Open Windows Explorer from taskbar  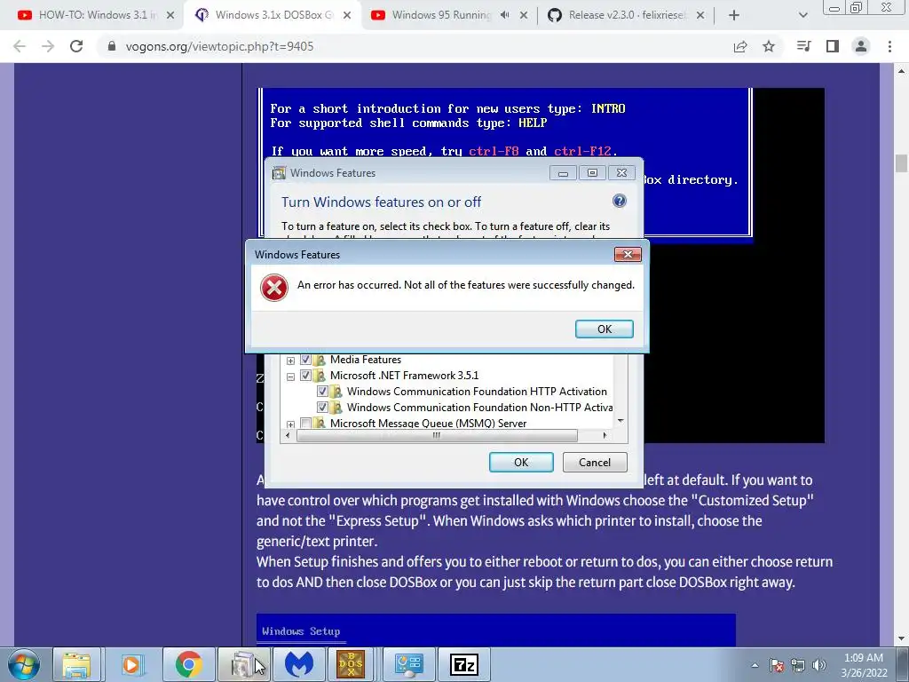76,664
